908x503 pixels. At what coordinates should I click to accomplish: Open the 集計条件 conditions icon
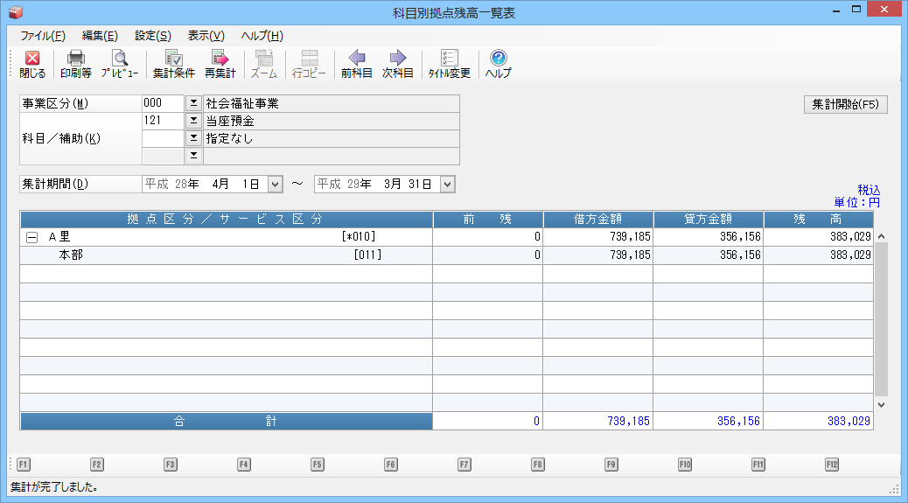pos(173,65)
